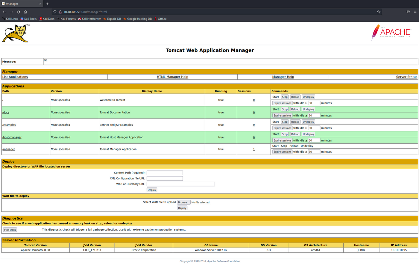
Task: Open the Kali Tools bookmark
Action: pyautogui.click(x=28, y=19)
